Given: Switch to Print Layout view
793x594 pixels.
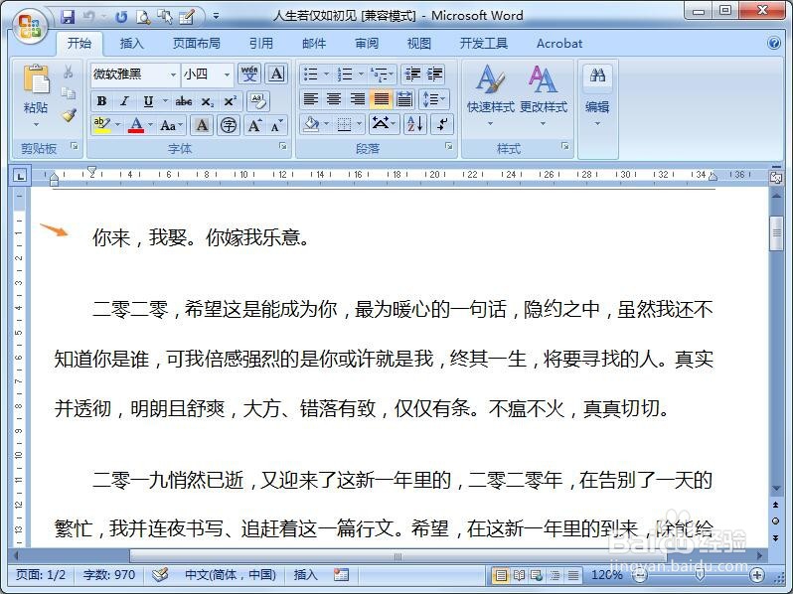Looking at the screenshot, I should click(x=500, y=575).
